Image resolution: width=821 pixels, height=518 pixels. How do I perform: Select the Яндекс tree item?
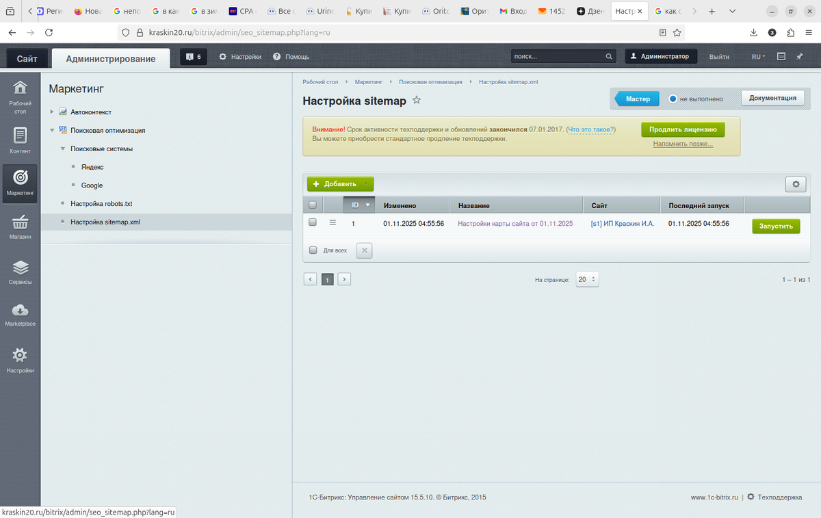(92, 167)
